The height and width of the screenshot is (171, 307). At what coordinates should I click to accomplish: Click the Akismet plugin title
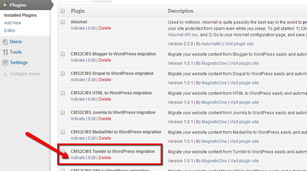tap(79, 22)
